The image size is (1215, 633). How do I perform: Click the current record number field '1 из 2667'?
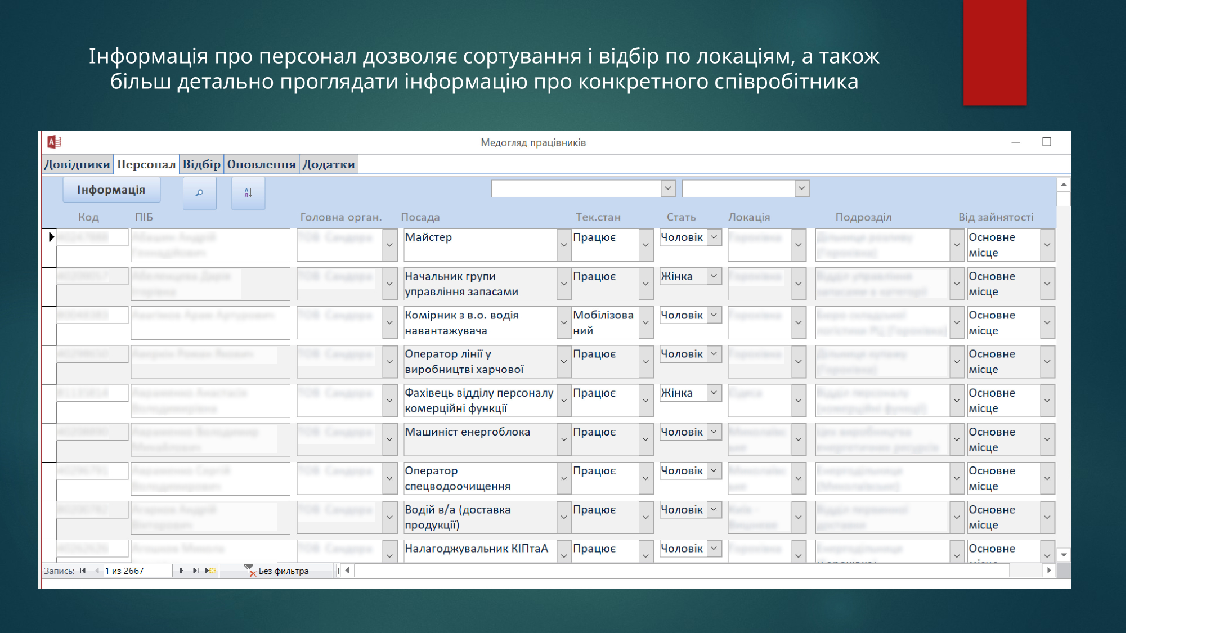(137, 571)
